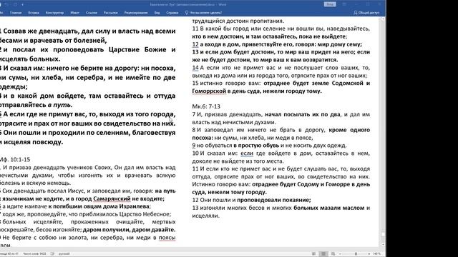Switch to the Ссылки tab

click(92, 13)
